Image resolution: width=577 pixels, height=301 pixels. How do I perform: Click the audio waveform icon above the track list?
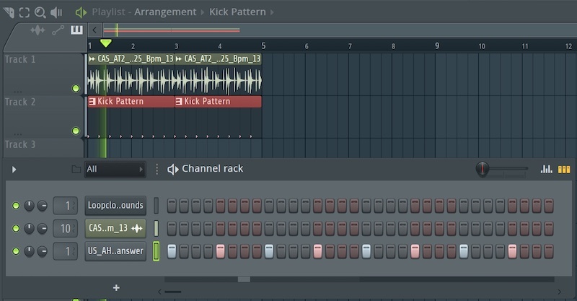(38, 30)
